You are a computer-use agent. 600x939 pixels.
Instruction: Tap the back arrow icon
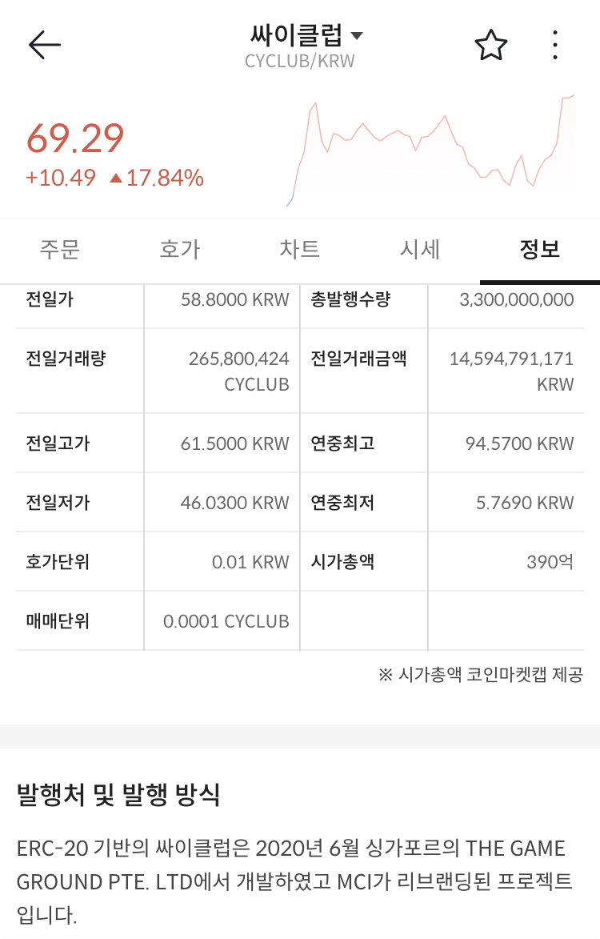tap(45, 46)
